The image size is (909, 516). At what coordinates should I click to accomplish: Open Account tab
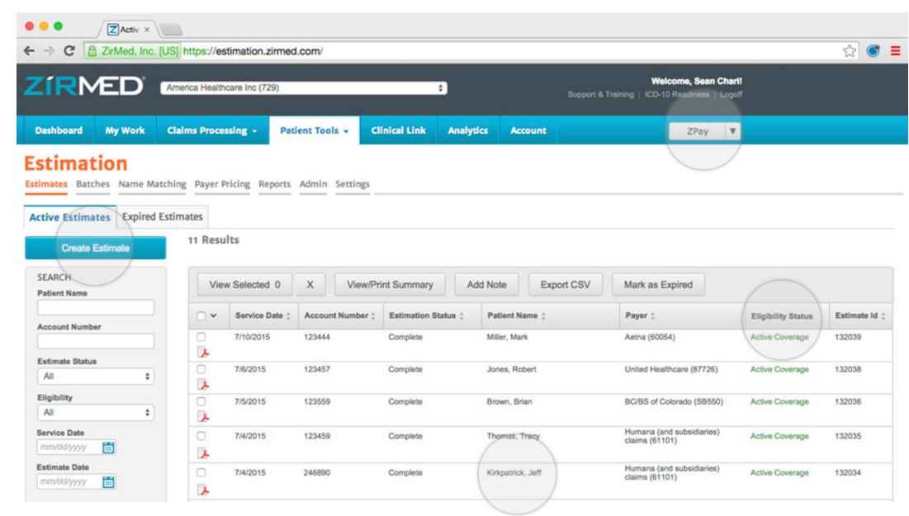click(528, 130)
